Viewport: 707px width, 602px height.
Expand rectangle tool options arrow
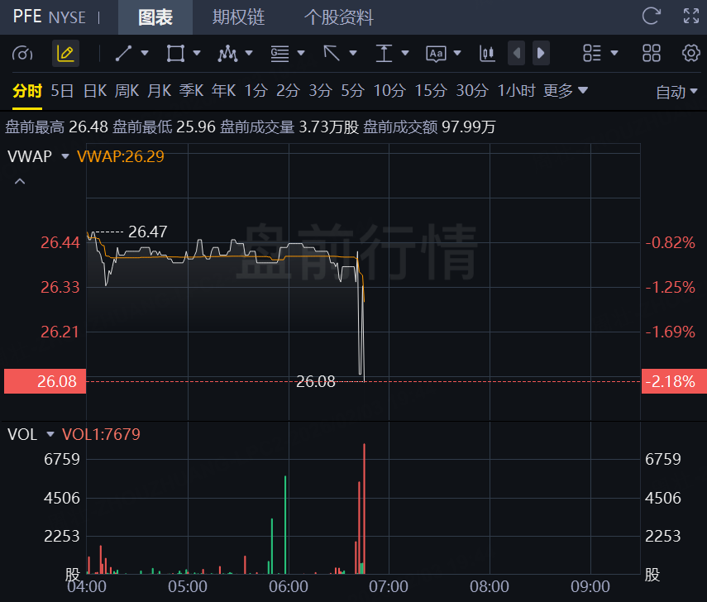pyautogui.click(x=197, y=53)
